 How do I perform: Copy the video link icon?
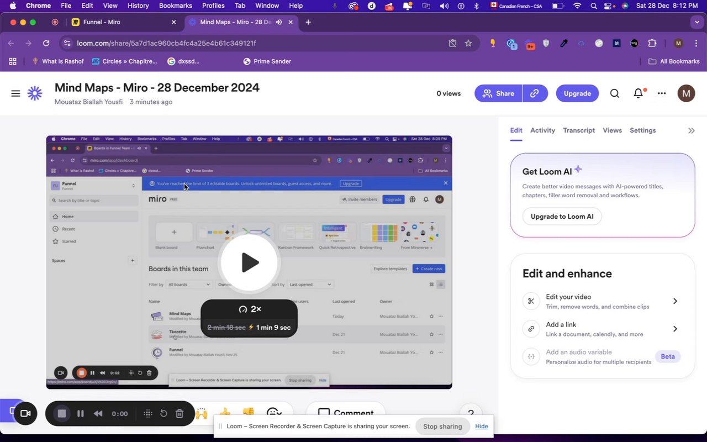[535, 93]
